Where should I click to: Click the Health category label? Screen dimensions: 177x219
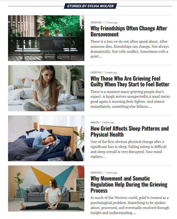94,123
